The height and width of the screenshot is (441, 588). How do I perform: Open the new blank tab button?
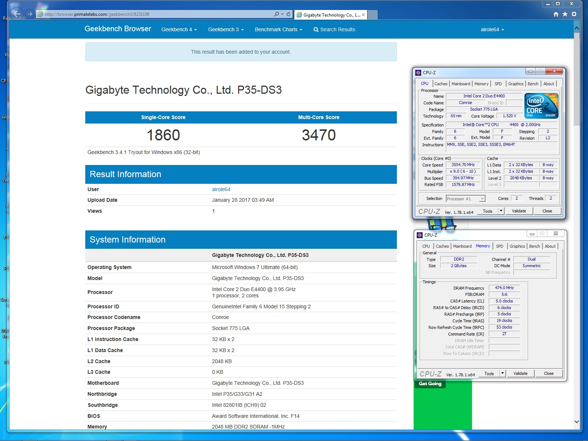(x=373, y=15)
